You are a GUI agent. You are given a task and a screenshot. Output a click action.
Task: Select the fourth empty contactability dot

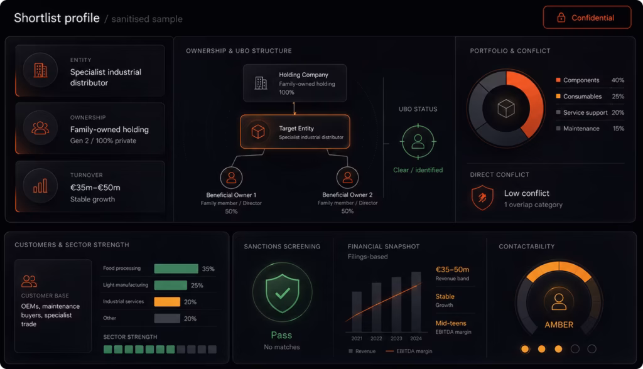tap(575, 349)
